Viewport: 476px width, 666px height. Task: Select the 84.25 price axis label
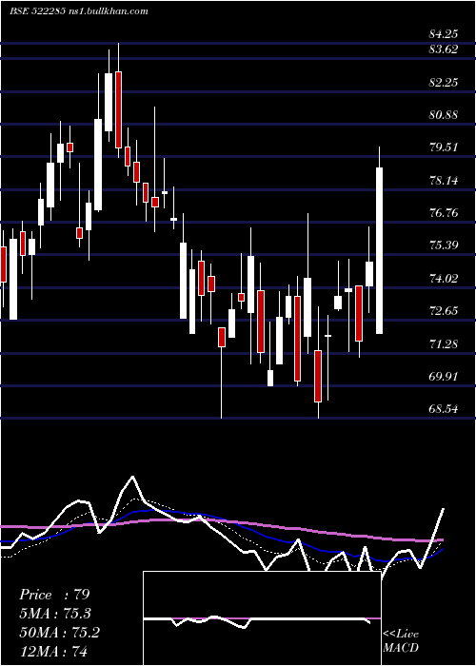click(444, 35)
